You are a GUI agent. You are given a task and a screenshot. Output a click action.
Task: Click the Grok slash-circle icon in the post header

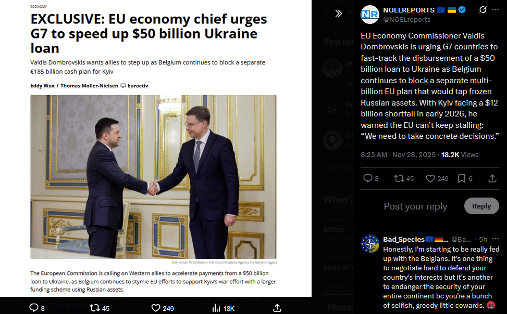[483, 10]
